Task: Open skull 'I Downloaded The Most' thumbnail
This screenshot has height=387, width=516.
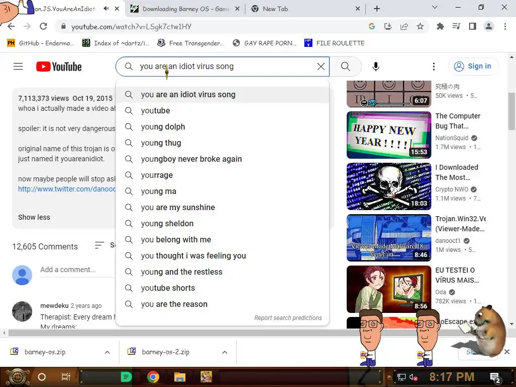Action: coord(389,186)
